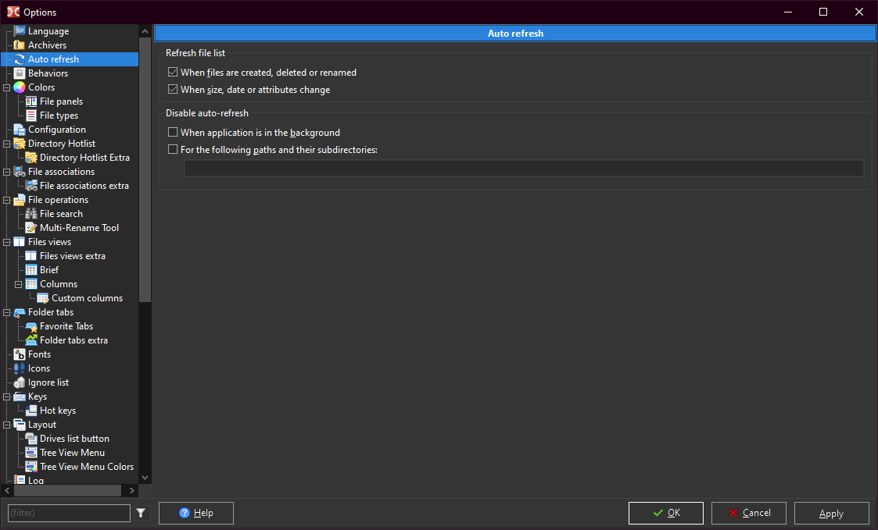878x530 pixels.
Task: Uncheck 'When files are created, deleted or renamed'
Action: [173, 72]
